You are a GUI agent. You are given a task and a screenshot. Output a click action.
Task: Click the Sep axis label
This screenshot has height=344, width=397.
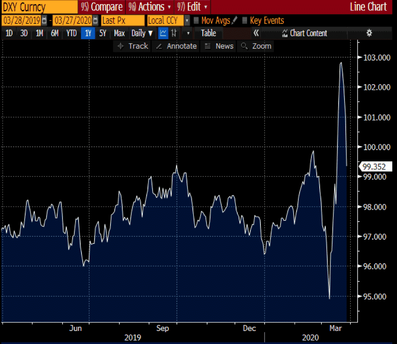tap(163, 328)
